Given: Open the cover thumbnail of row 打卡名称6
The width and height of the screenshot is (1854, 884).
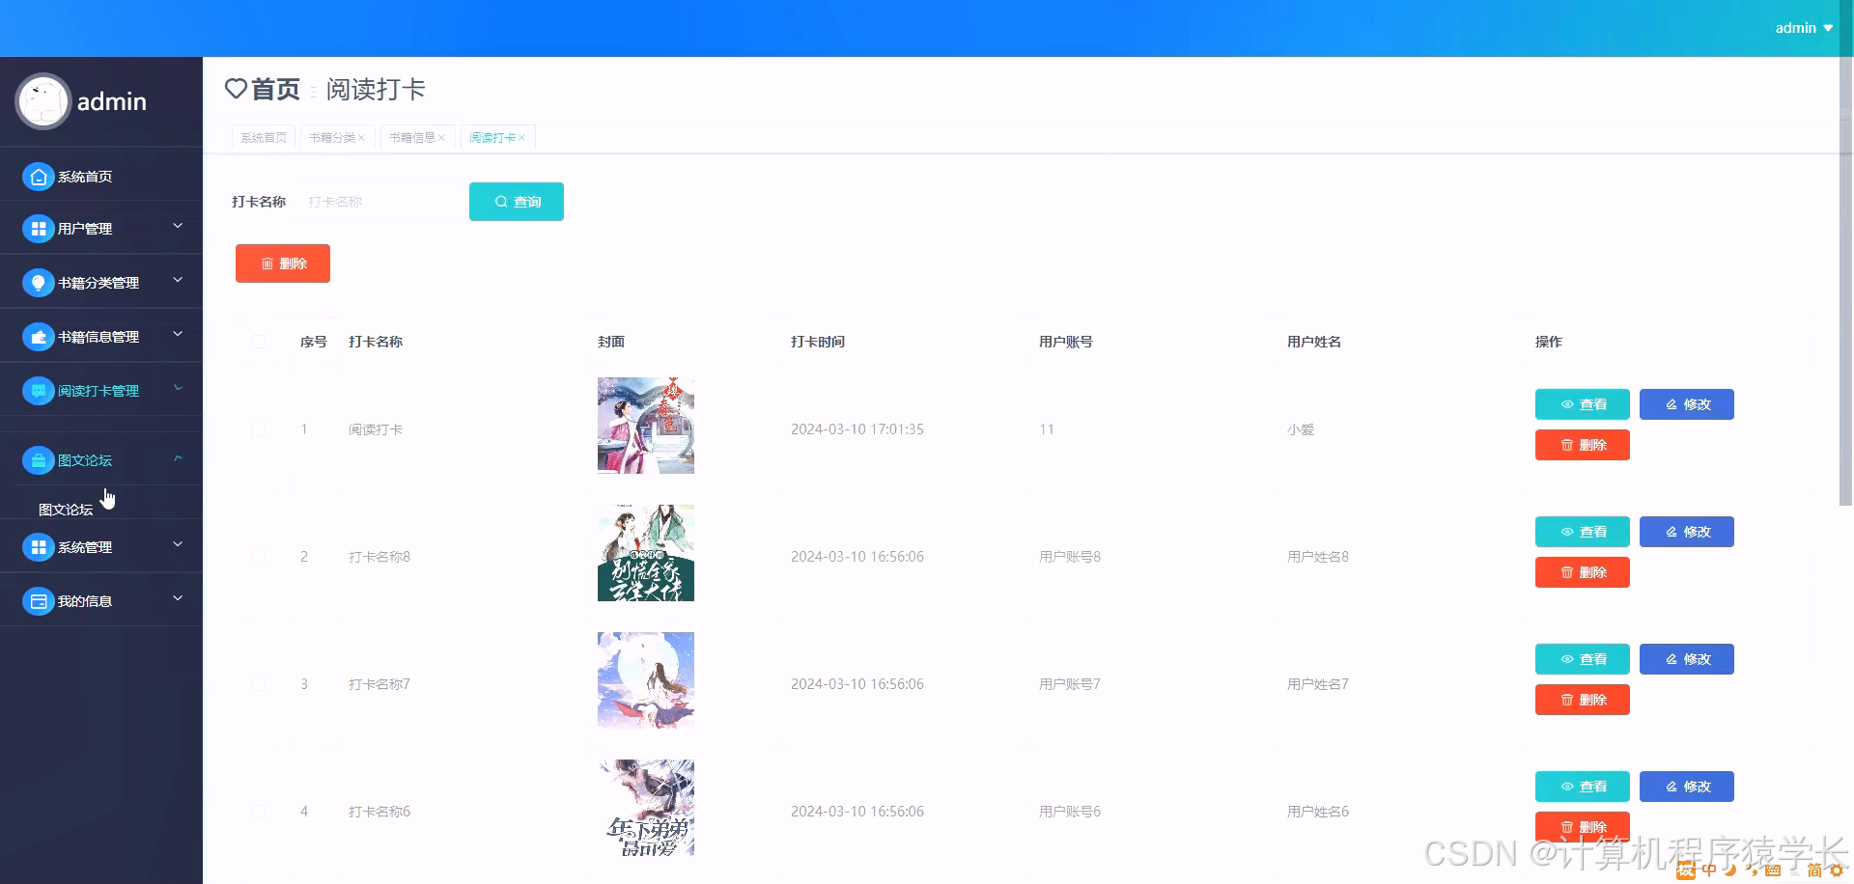Looking at the screenshot, I should (x=645, y=808).
